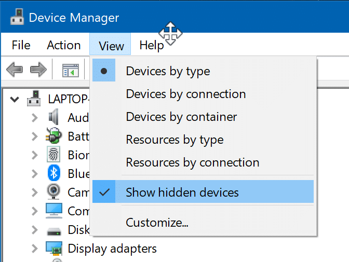Select the 'Cam' tree label

click(78, 192)
